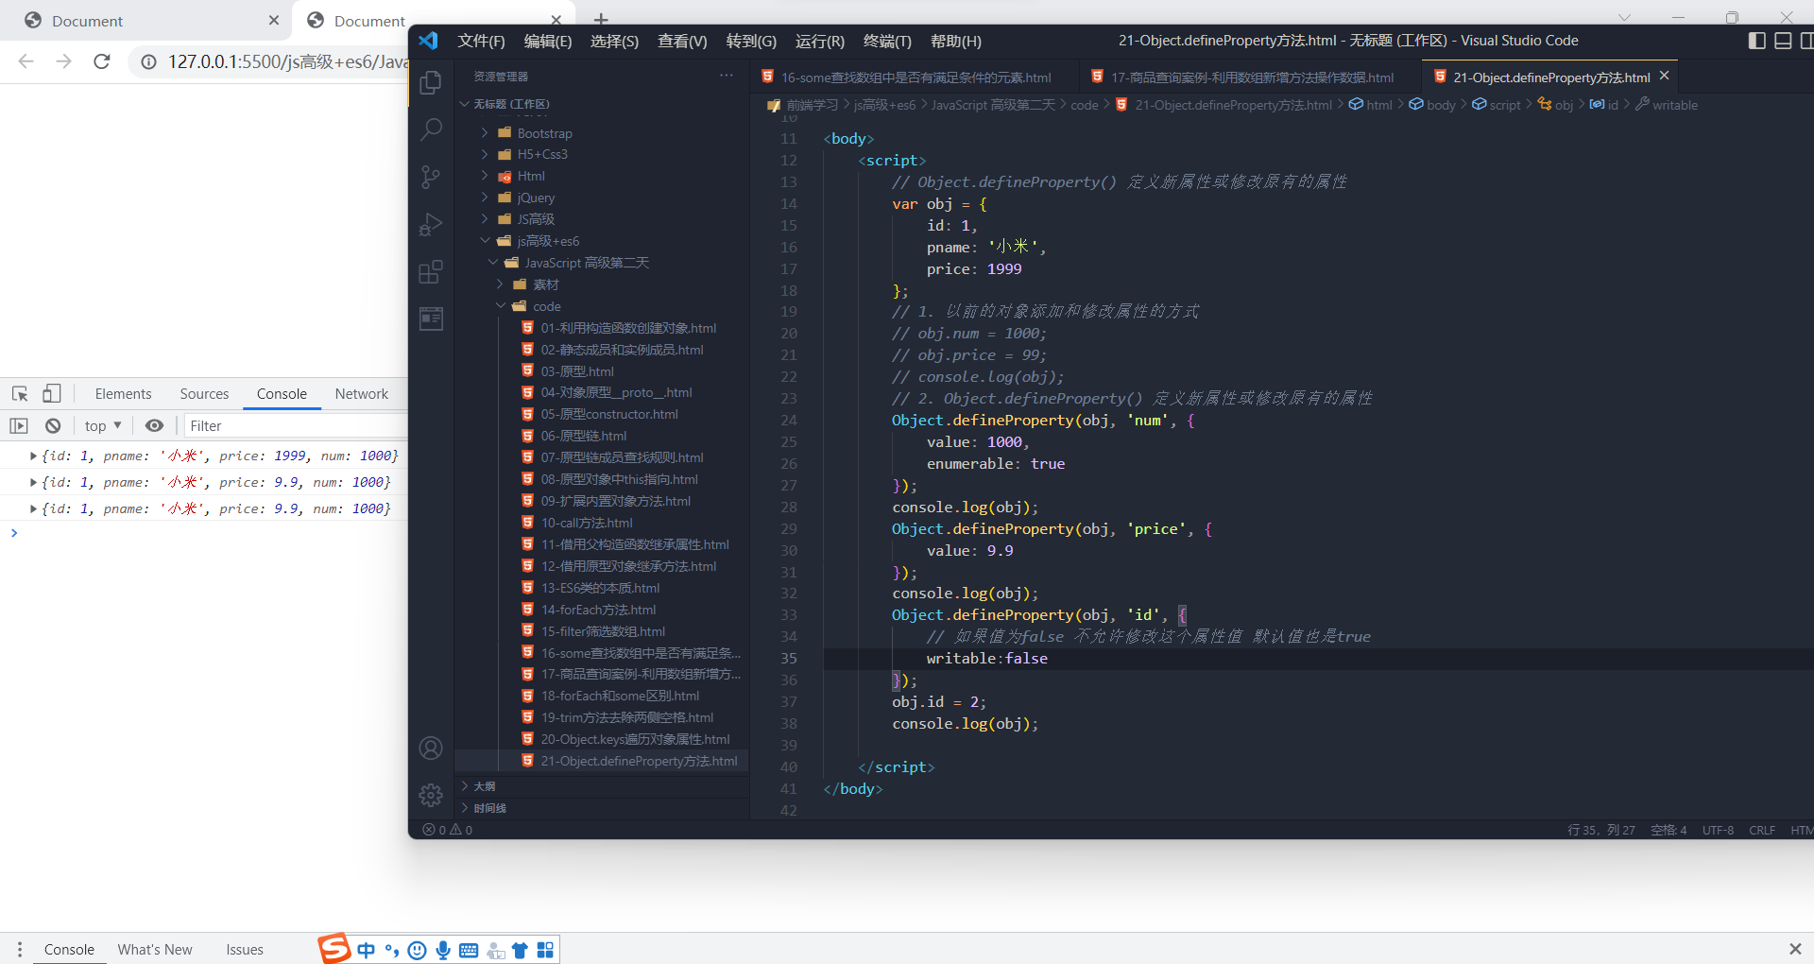Viewport: 1814px width, 964px height.
Task: Open VS Code settings via the gear icon
Action: (x=431, y=795)
